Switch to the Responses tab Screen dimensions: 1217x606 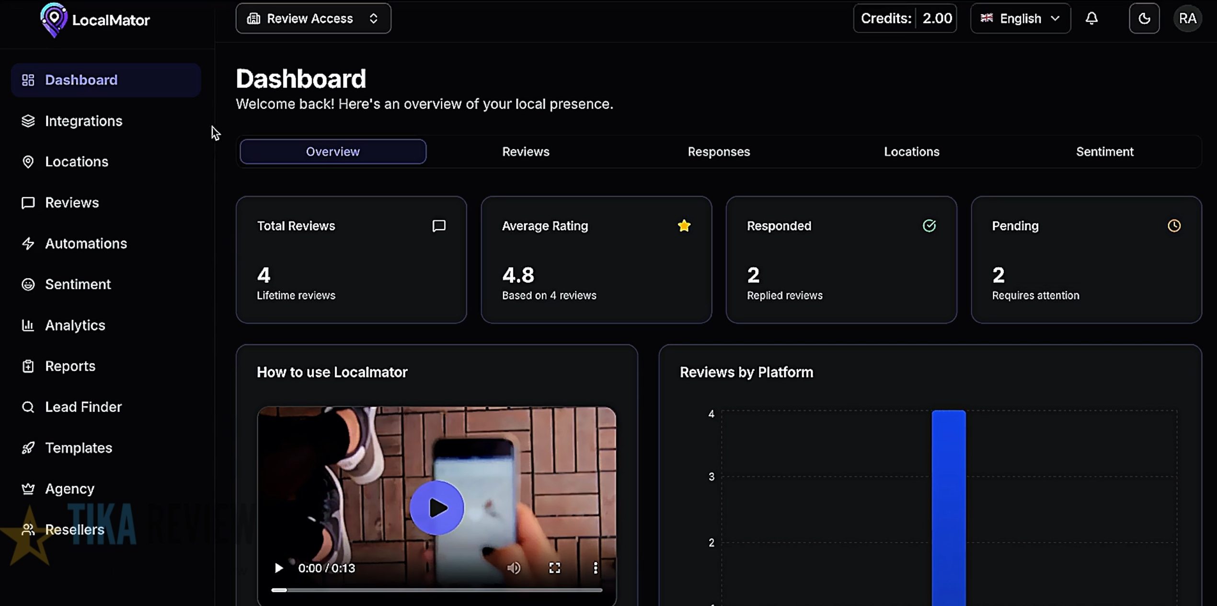719,151
